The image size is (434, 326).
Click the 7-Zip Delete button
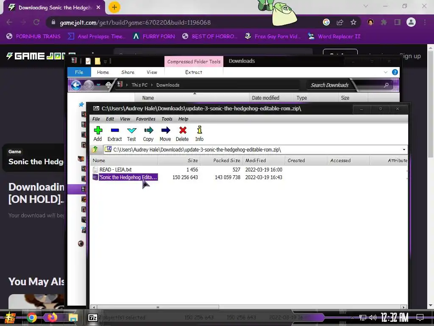coord(182,134)
